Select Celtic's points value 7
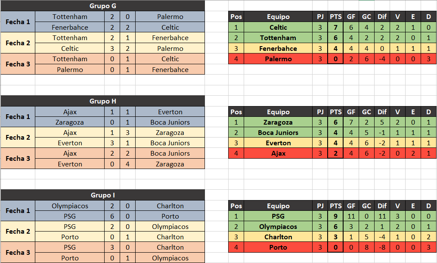This screenshot has width=437, height=263. 335,27
